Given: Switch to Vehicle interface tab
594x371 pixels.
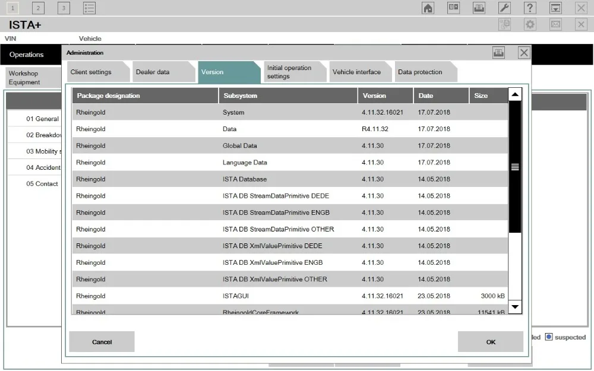Looking at the screenshot, I should pyautogui.click(x=361, y=72).
